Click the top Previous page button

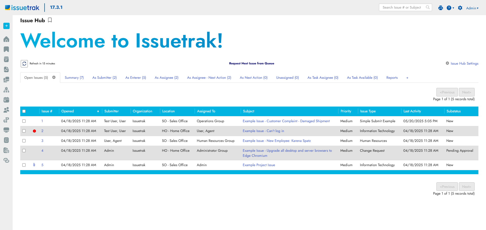tap(447, 92)
